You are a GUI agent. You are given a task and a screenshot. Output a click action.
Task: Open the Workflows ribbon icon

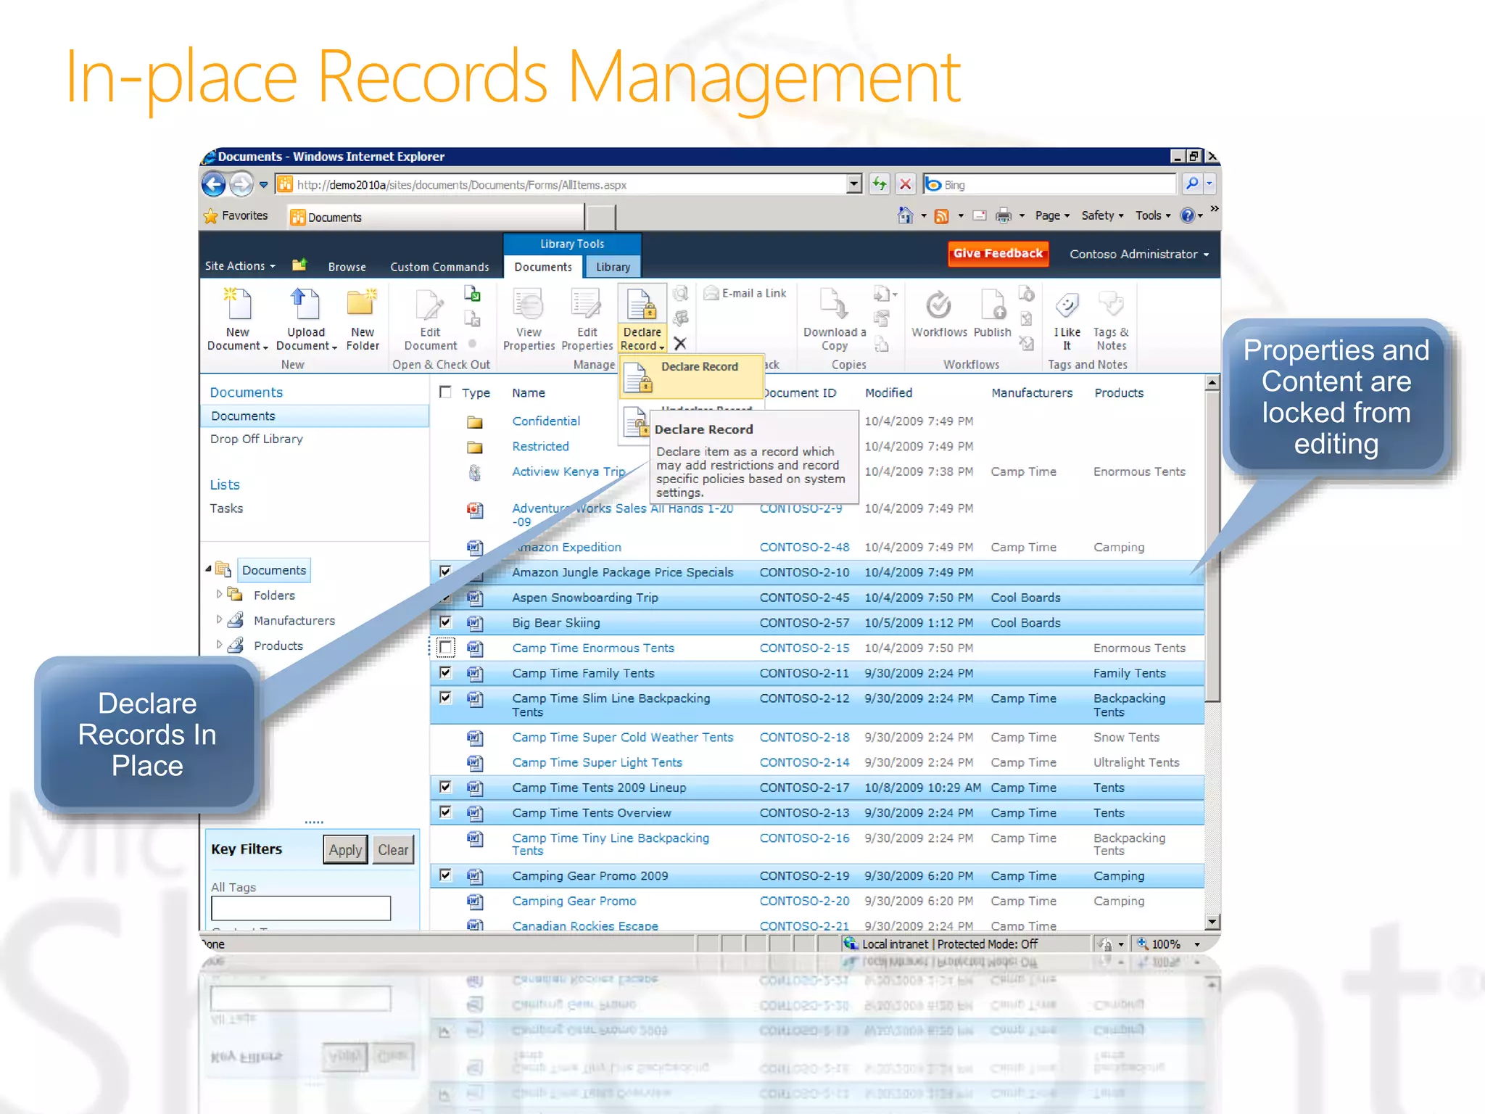pyautogui.click(x=938, y=306)
